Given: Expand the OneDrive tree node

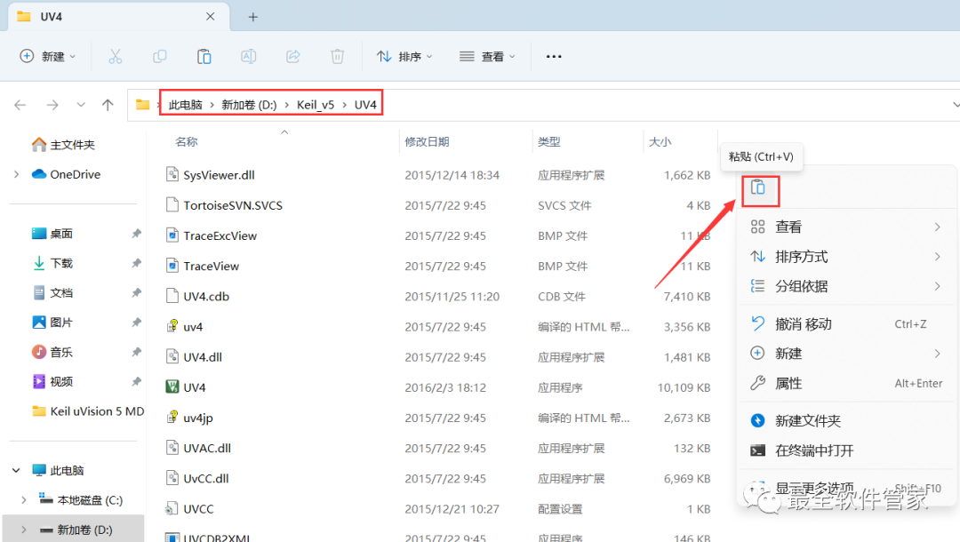Looking at the screenshot, I should click(x=17, y=174).
